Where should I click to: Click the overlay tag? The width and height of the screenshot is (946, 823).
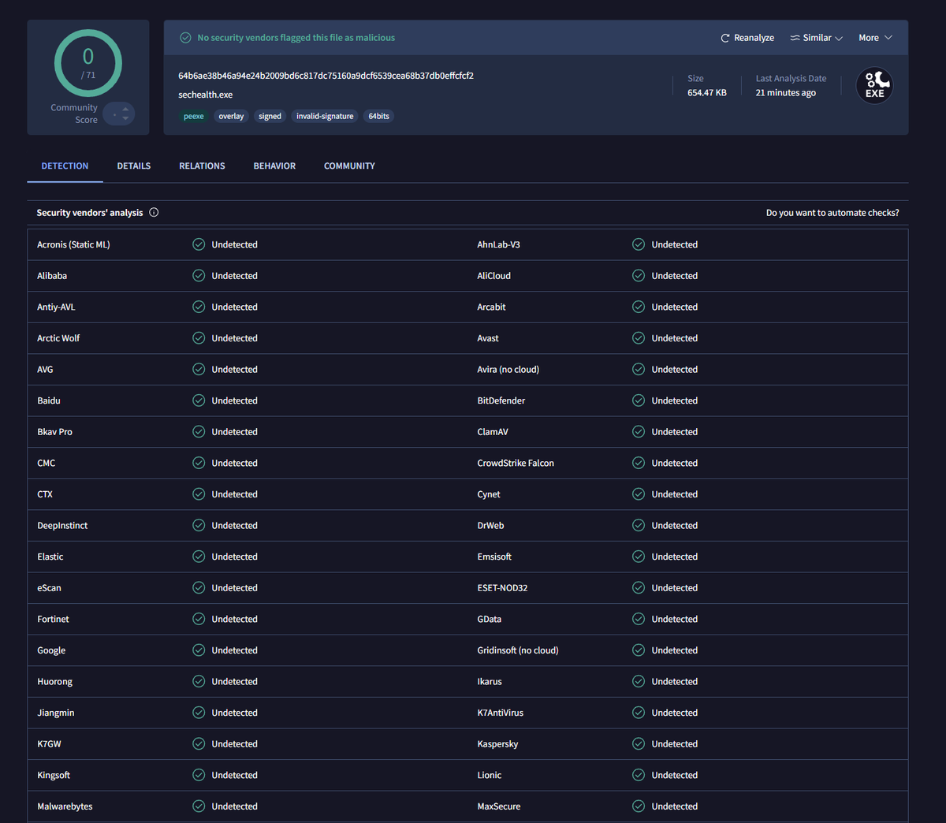click(x=231, y=116)
